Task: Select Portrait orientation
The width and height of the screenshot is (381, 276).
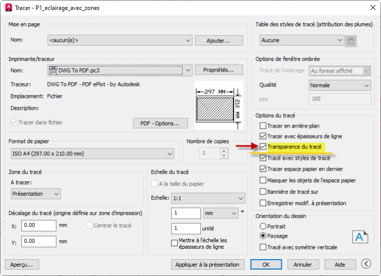Action: 263,226
